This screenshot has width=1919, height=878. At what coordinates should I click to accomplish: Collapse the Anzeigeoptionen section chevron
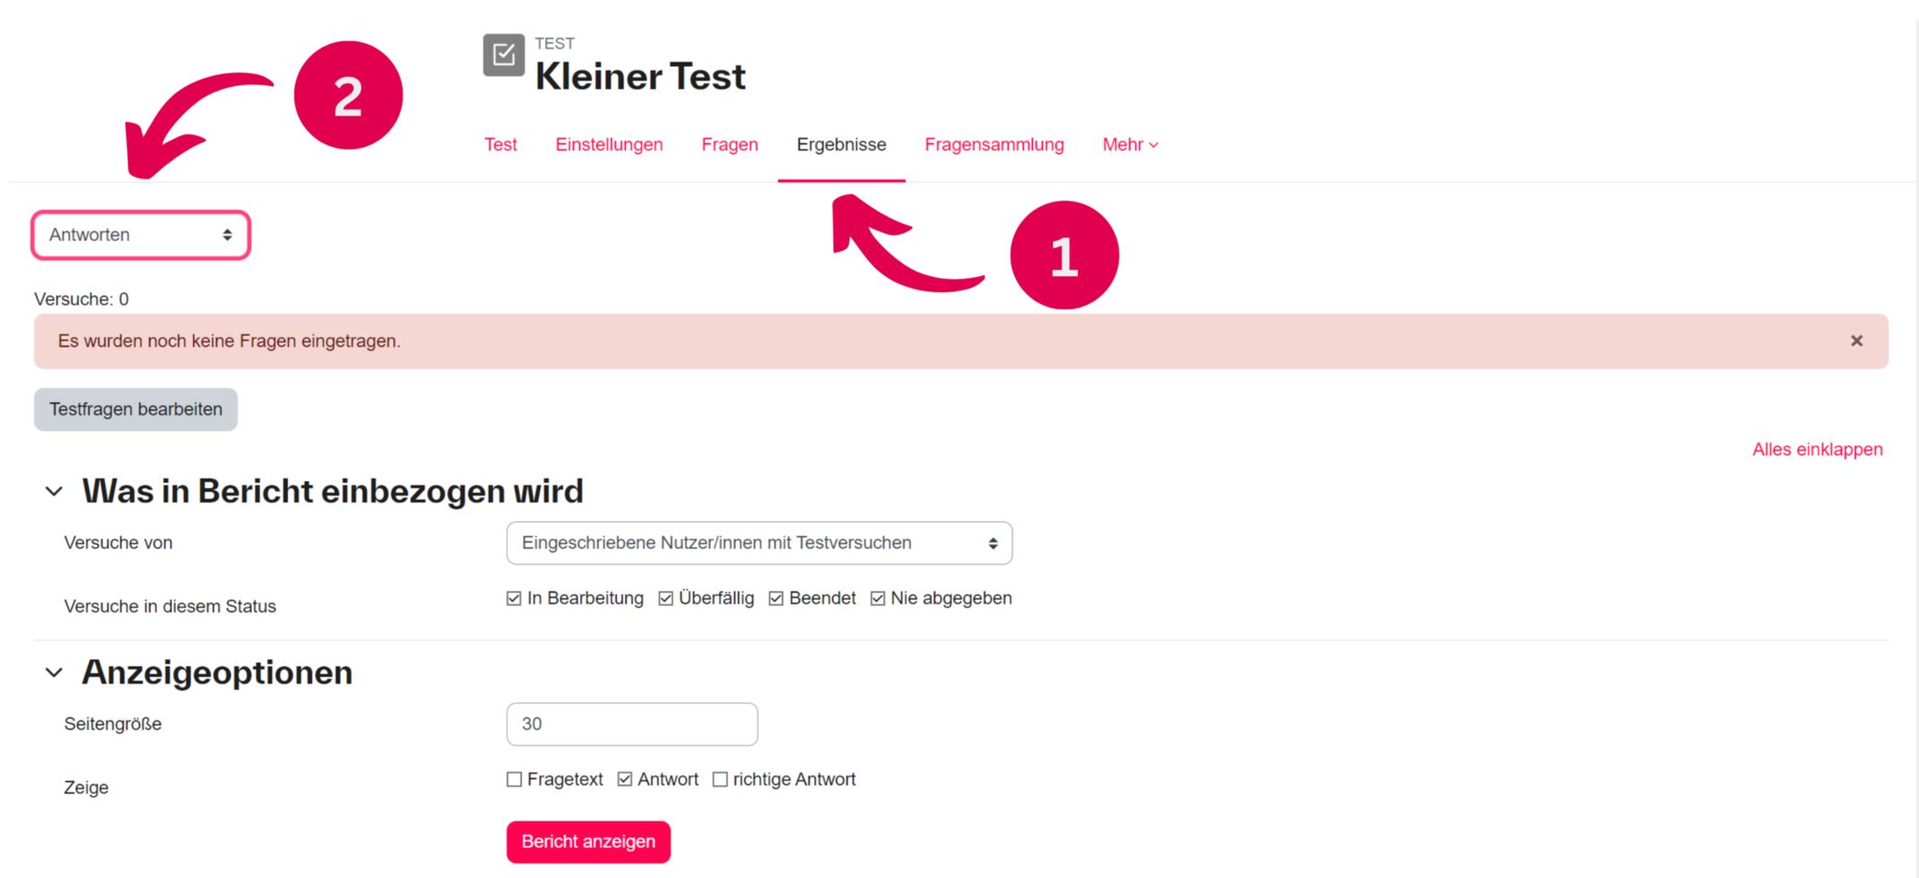pos(54,673)
